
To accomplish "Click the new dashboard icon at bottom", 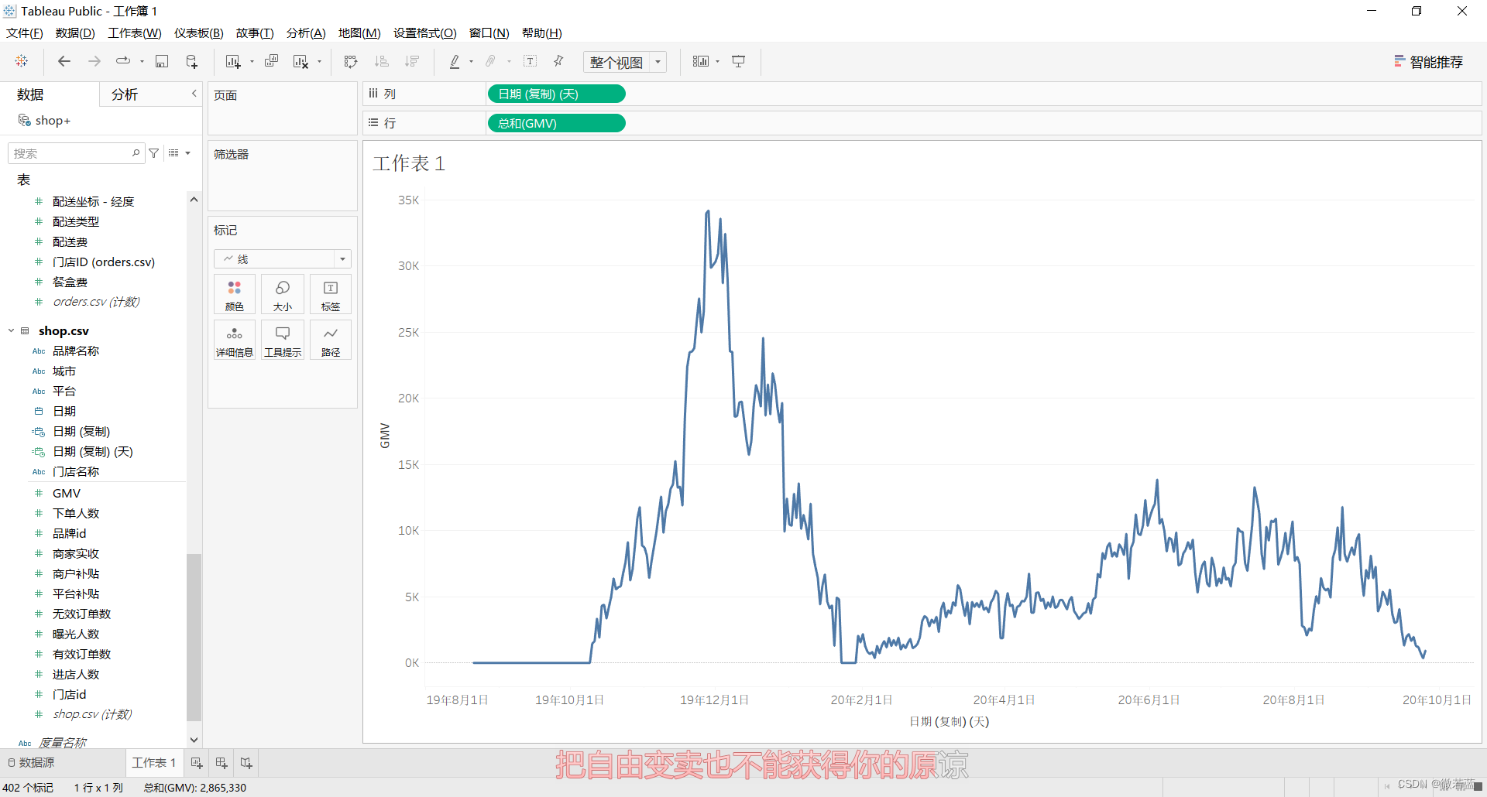I will [x=222, y=763].
